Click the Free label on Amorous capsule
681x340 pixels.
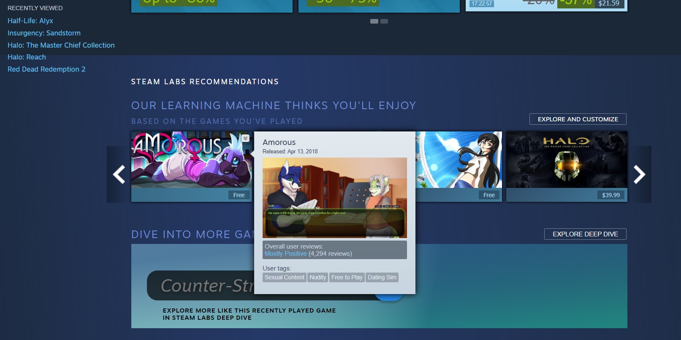pos(239,195)
